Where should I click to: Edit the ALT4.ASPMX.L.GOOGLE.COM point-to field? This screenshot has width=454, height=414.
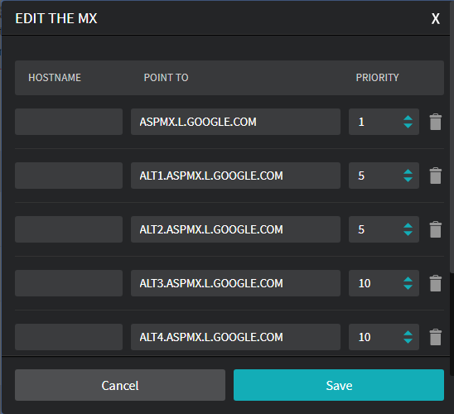coord(235,337)
